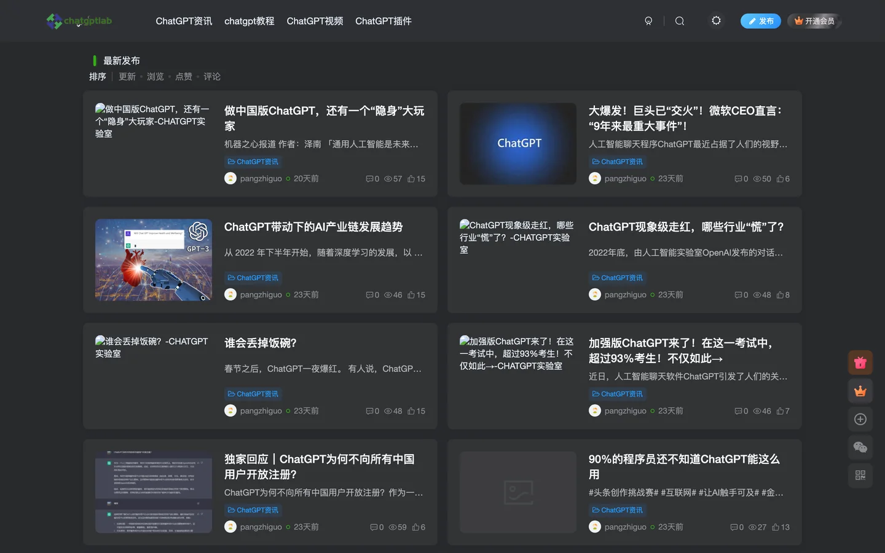Click like icon with 8 on 哪些行业“慌”了 post

click(780, 295)
